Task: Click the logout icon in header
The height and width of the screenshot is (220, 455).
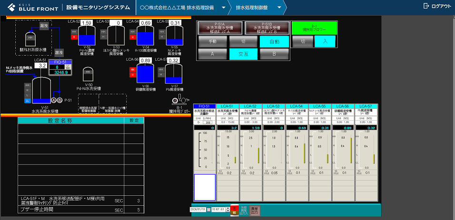Action: tap(426, 6)
